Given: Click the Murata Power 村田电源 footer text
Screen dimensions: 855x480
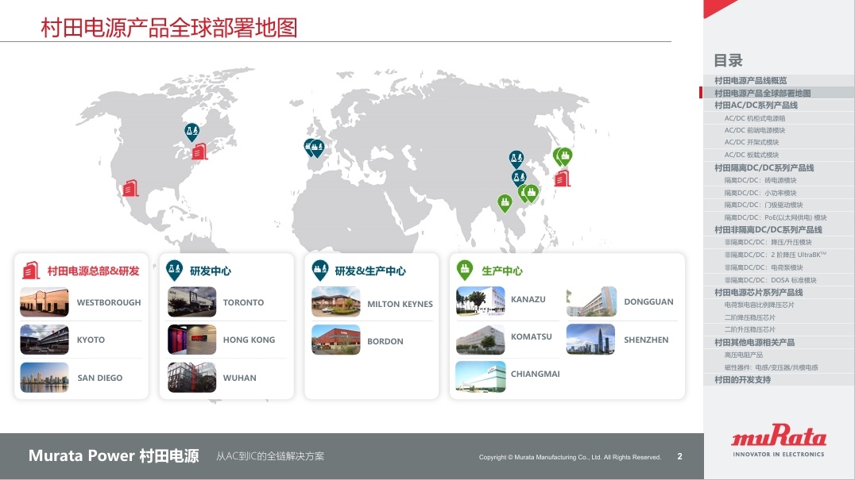Looking at the screenshot, I should coord(114,455).
